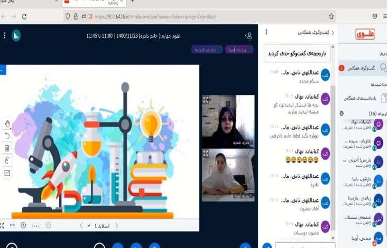Click the session title علوم چهارم
The image size is (387, 248).
coord(133,36)
